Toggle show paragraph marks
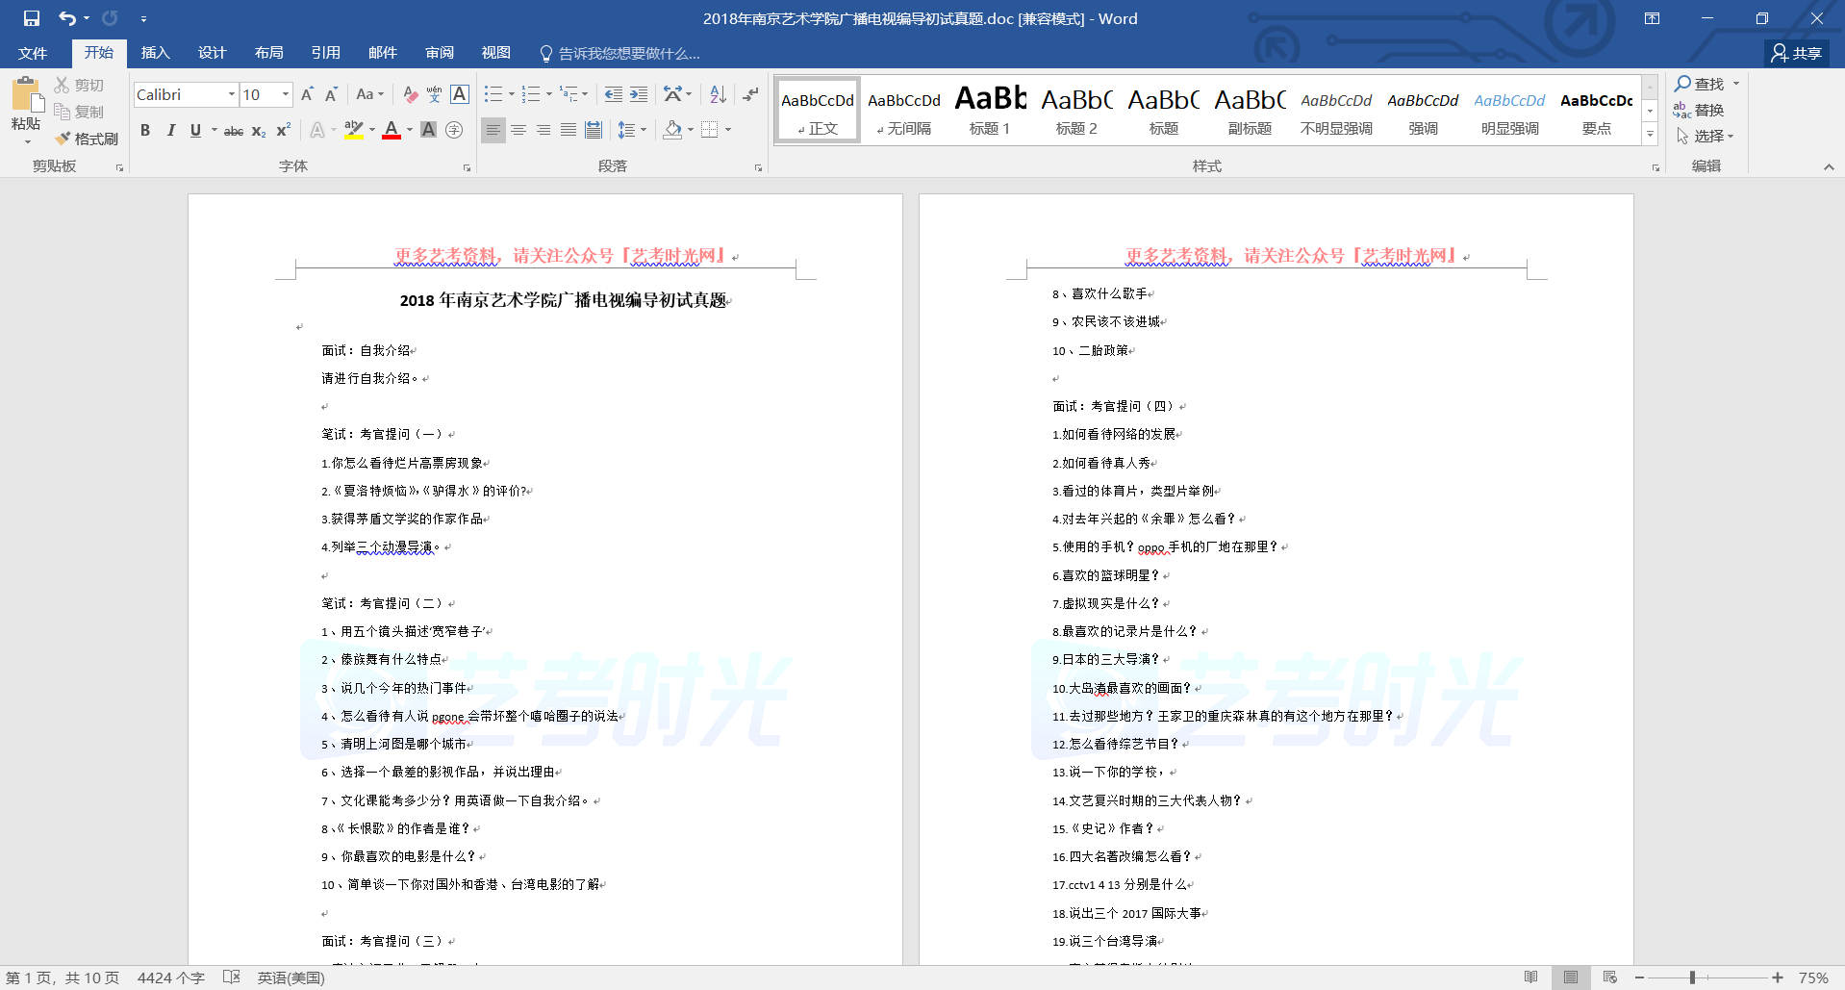The width and height of the screenshot is (1845, 990). 750,94
